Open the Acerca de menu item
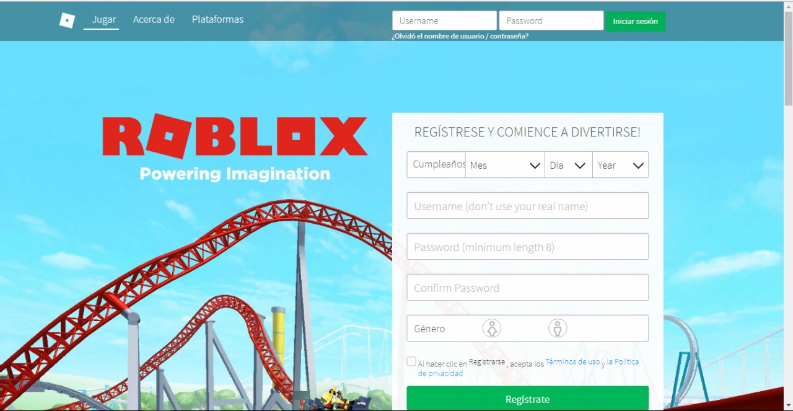Image resolution: width=793 pixels, height=411 pixels. point(154,19)
